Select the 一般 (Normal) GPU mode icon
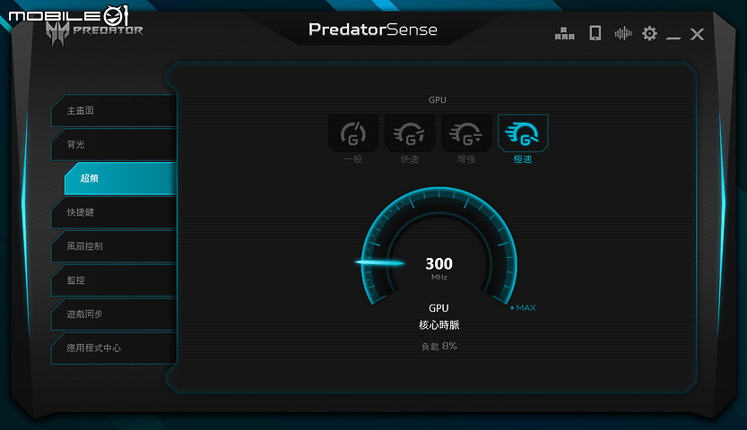 click(x=353, y=133)
